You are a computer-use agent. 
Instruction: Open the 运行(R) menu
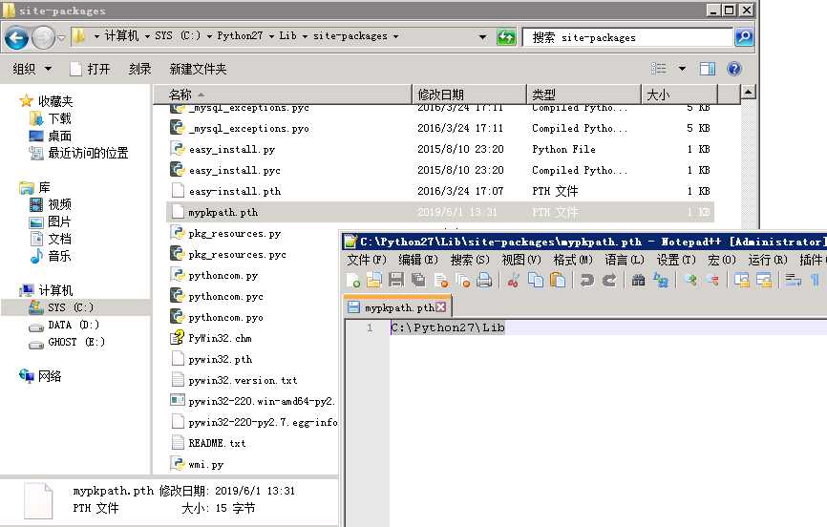point(768,260)
